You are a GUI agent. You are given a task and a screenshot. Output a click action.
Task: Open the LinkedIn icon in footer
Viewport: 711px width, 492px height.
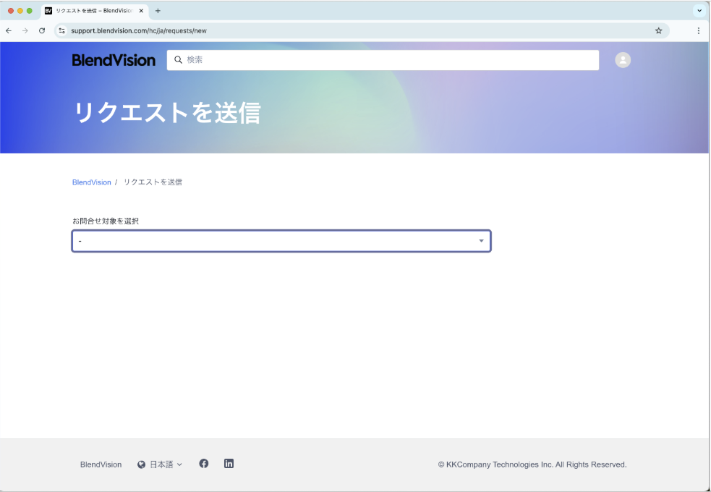click(229, 464)
